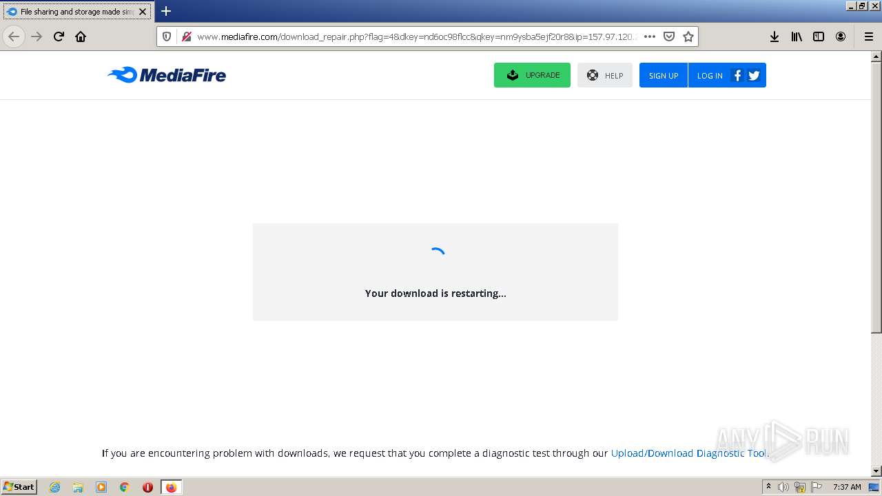Open the Opera icon in taskbar
The width and height of the screenshot is (882, 496).
click(x=147, y=487)
